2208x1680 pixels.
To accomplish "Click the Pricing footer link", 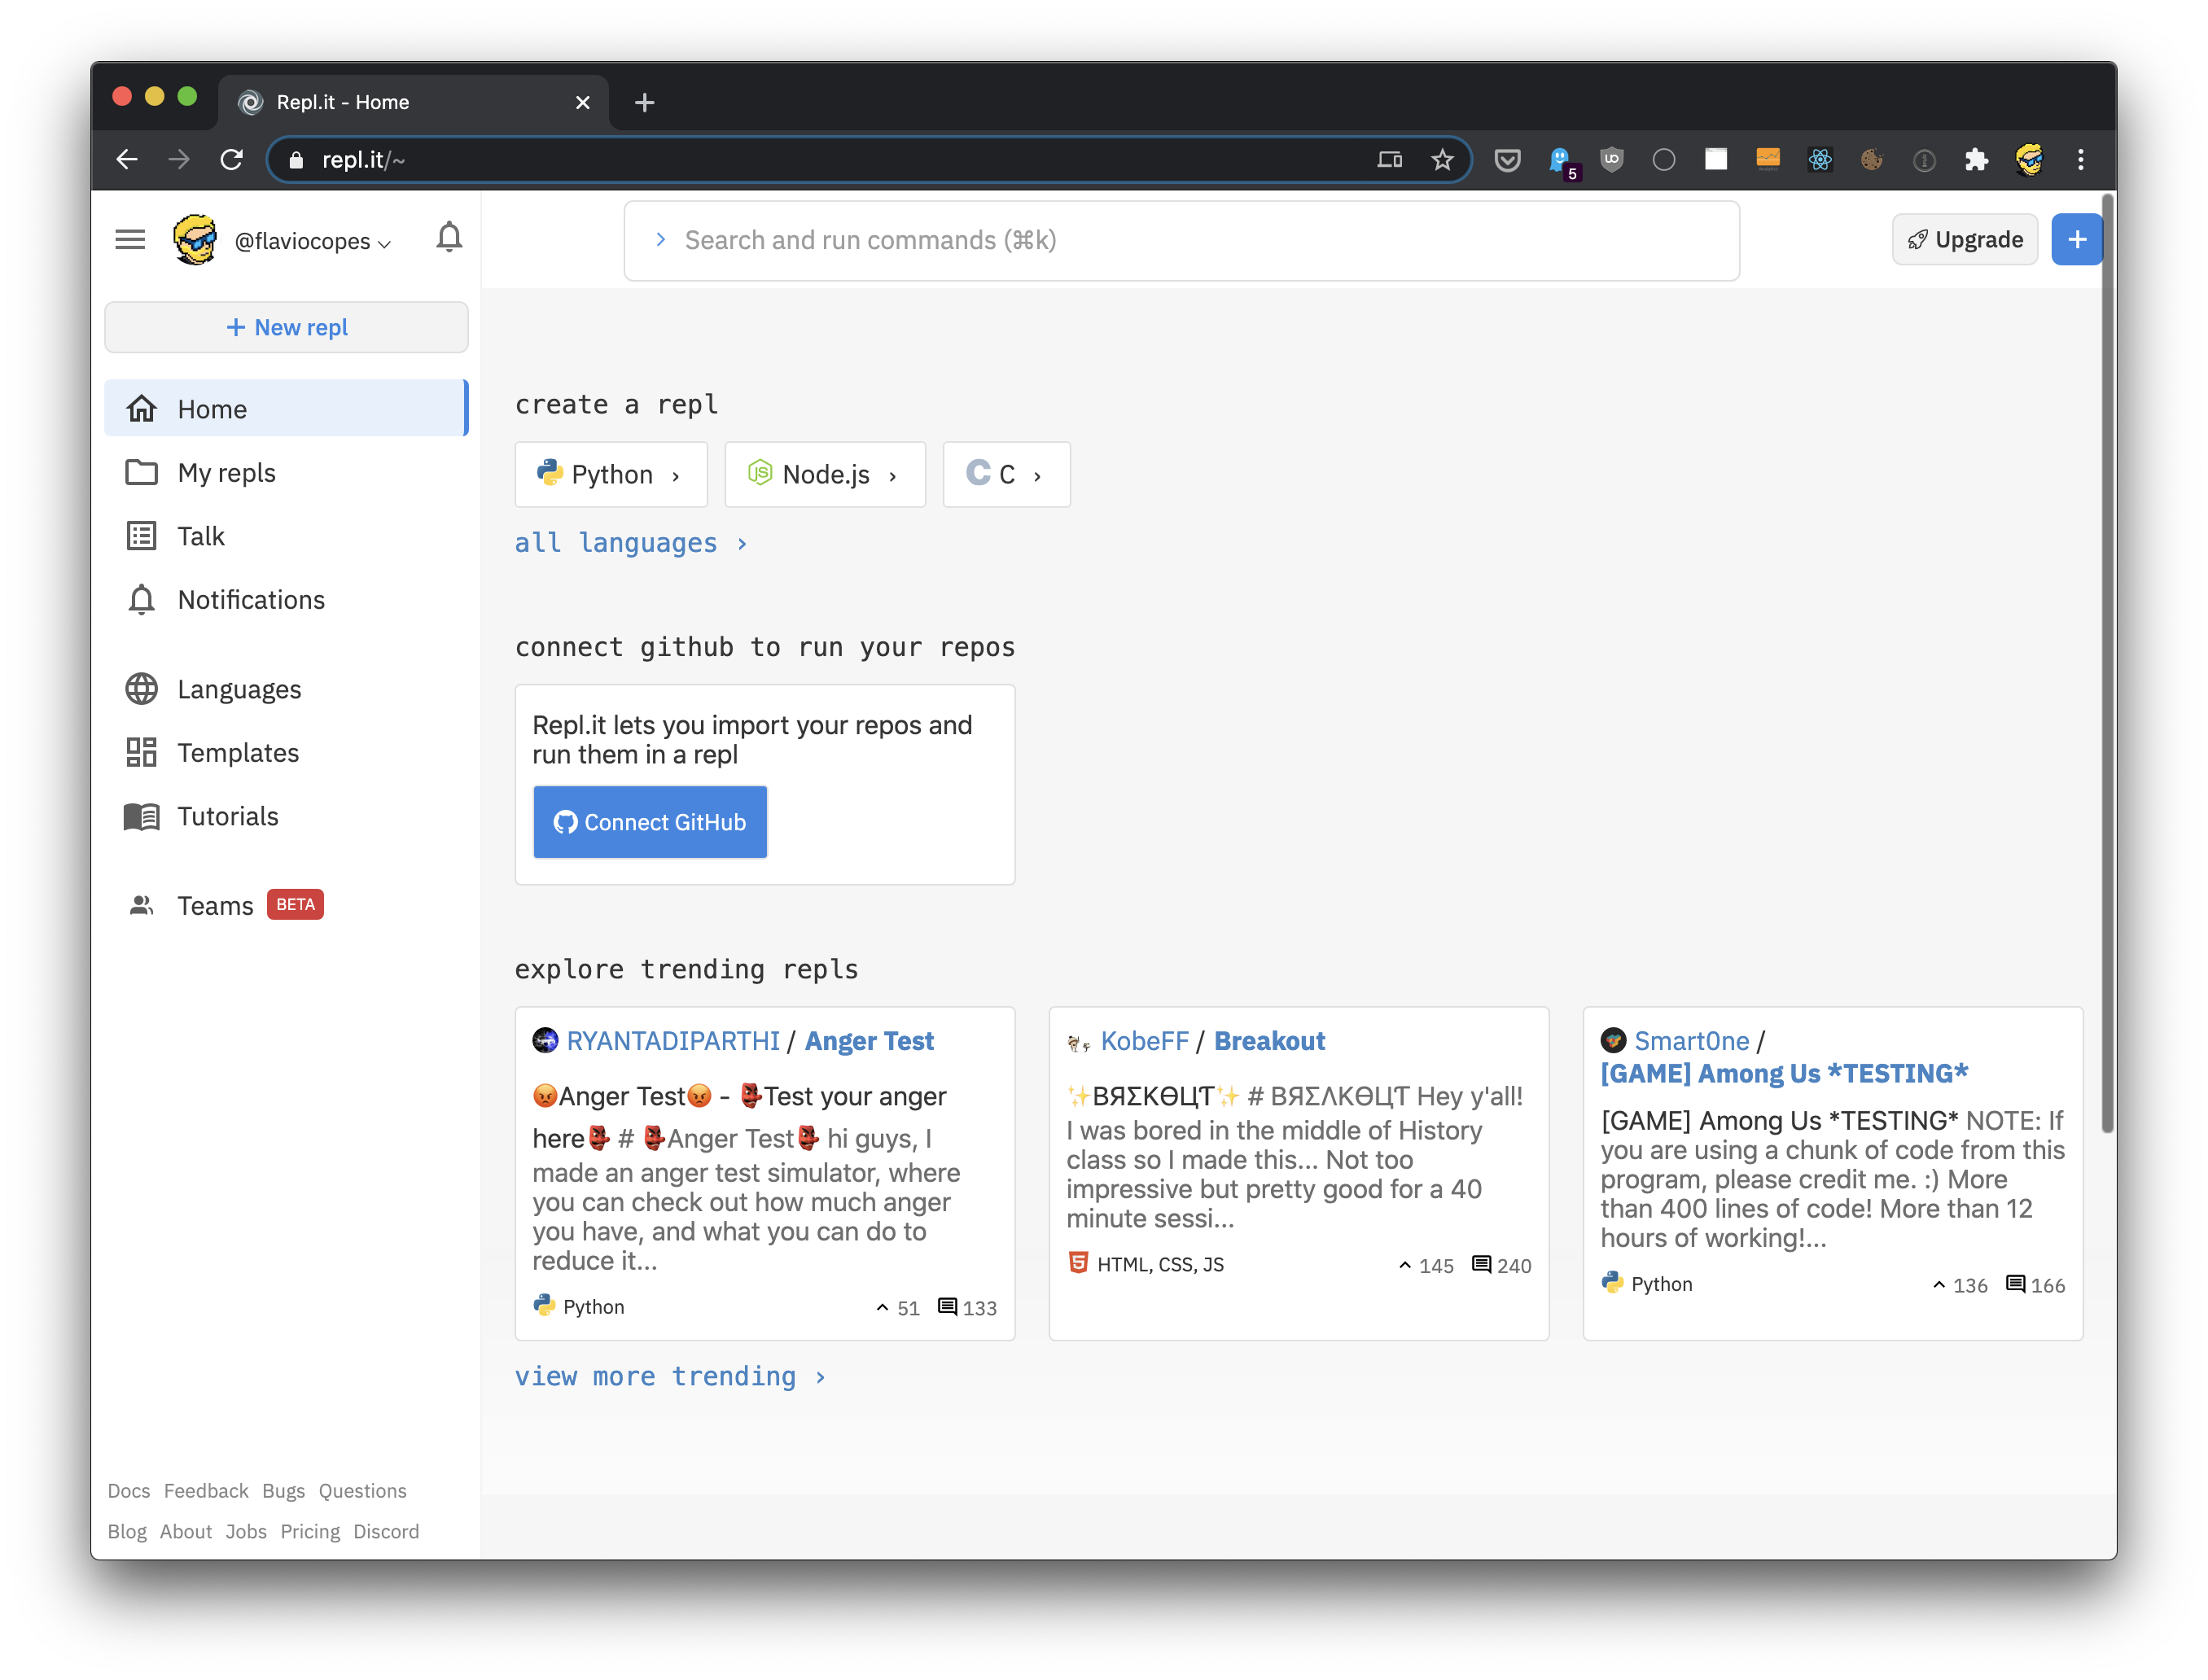I will click(x=310, y=1532).
